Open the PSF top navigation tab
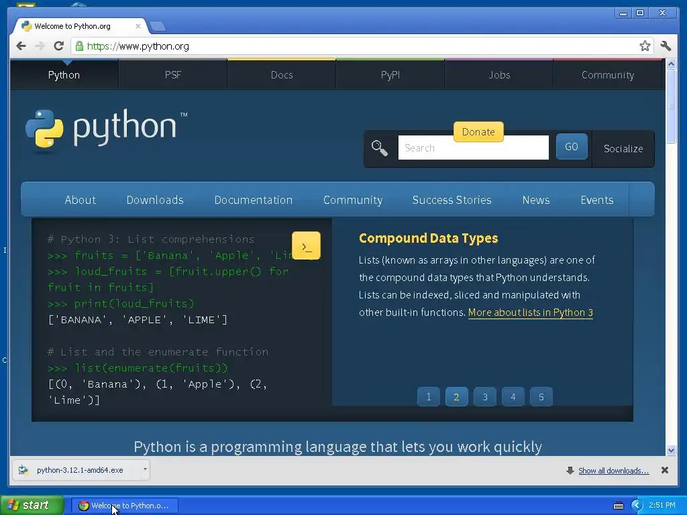The width and height of the screenshot is (687, 515). [173, 75]
